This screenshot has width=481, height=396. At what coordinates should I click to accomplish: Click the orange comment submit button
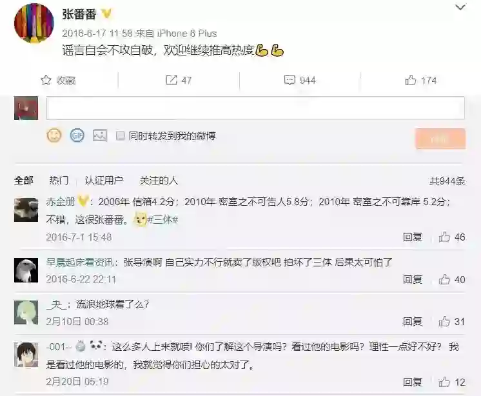440,139
